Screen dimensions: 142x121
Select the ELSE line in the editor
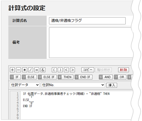pos(26,100)
